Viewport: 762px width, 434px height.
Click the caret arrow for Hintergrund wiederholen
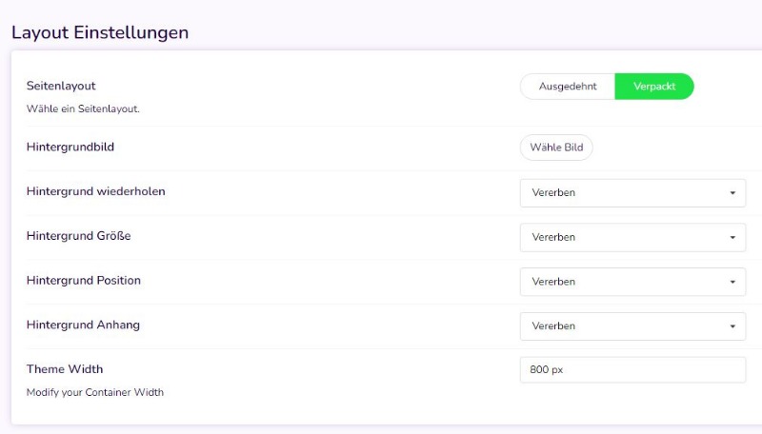tap(732, 193)
